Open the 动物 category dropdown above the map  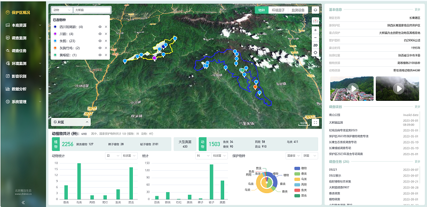point(62,10)
